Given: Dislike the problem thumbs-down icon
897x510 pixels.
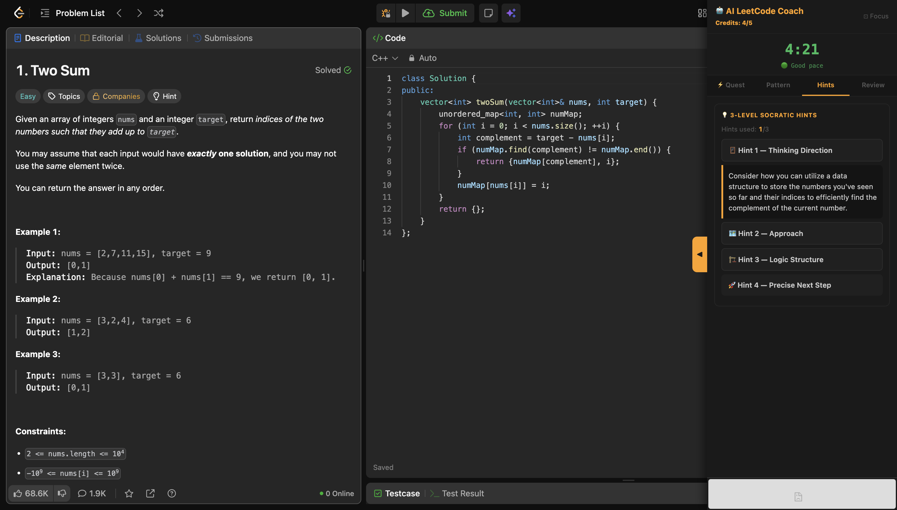Looking at the screenshot, I should pyautogui.click(x=62, y=493).
